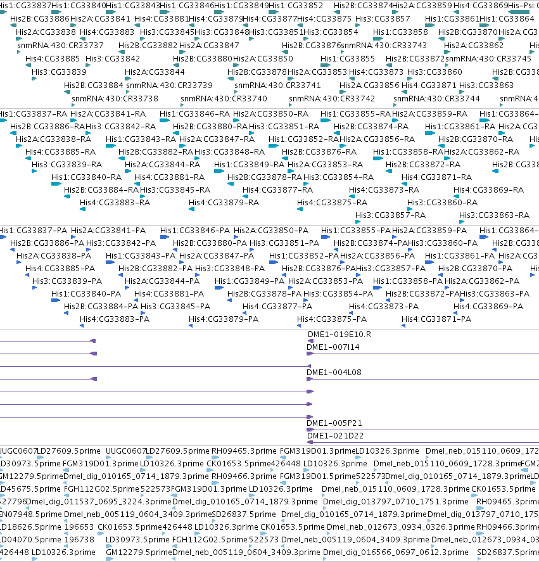Select BAC clone DME1-007I14 label
The width and height of the screenshot is (539, 562).
pyautogui.click(x=333, y=347)
